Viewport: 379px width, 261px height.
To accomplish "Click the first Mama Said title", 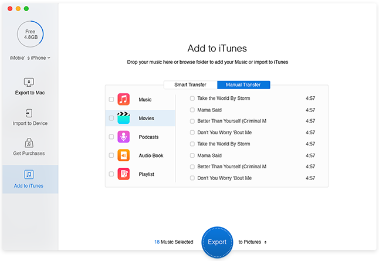I will point(209,110).
